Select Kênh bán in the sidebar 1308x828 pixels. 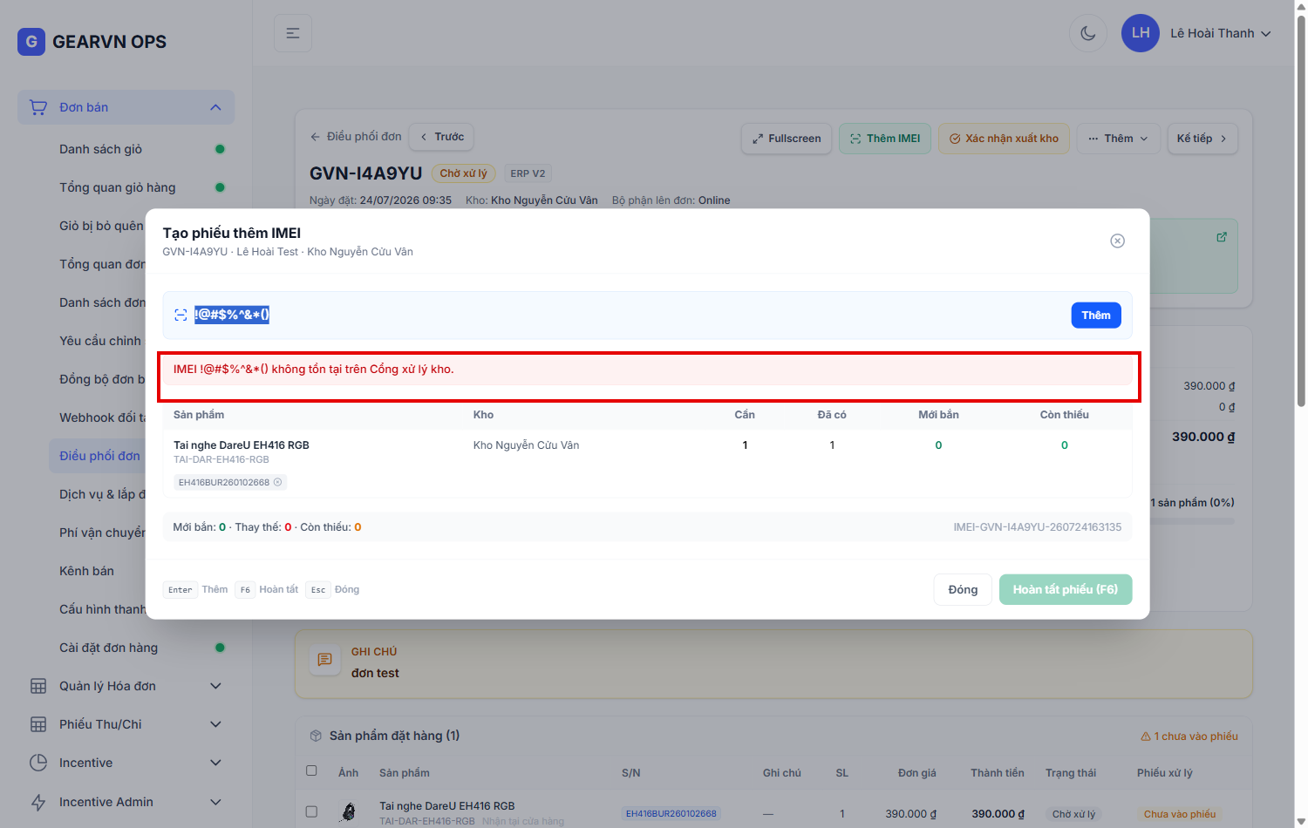[x=86, y=571]
